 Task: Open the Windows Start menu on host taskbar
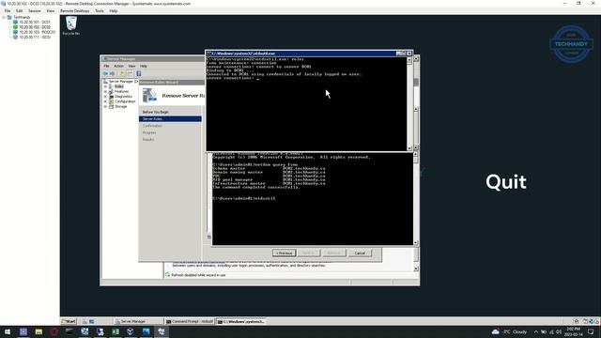pyautogui.click(x=8, y=331)
